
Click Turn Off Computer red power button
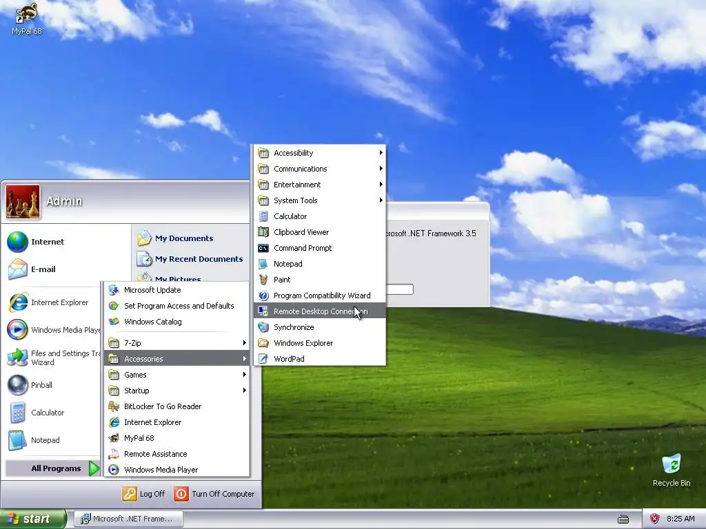(x=181, y=494)
